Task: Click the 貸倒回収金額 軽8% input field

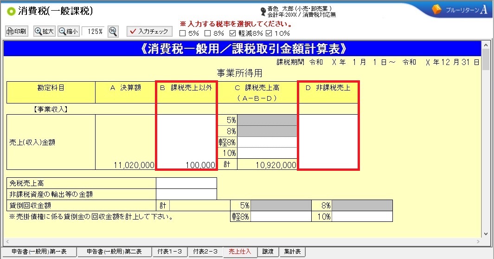Action: pyautogui.click(x=281, y=216)
